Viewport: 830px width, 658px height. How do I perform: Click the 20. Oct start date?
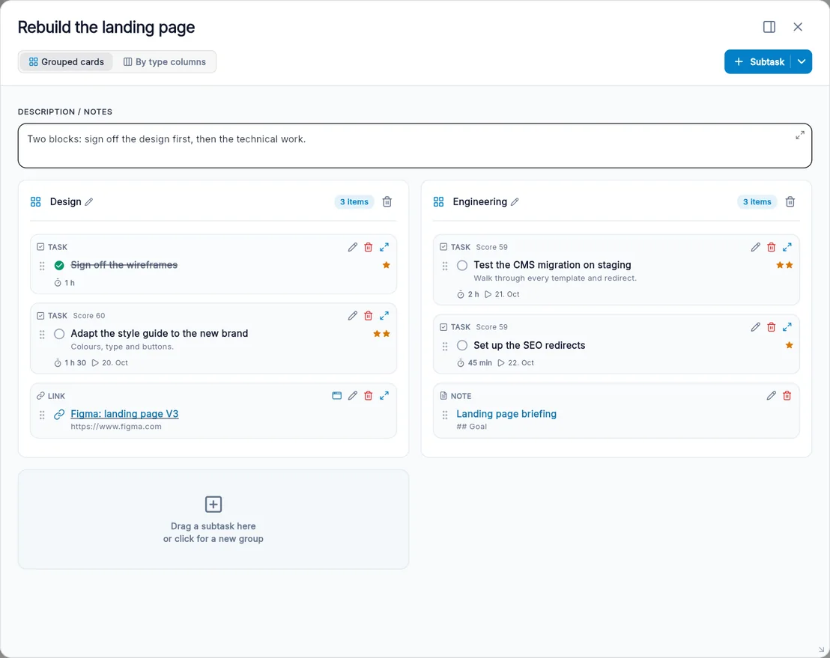(x=110, y=363)
